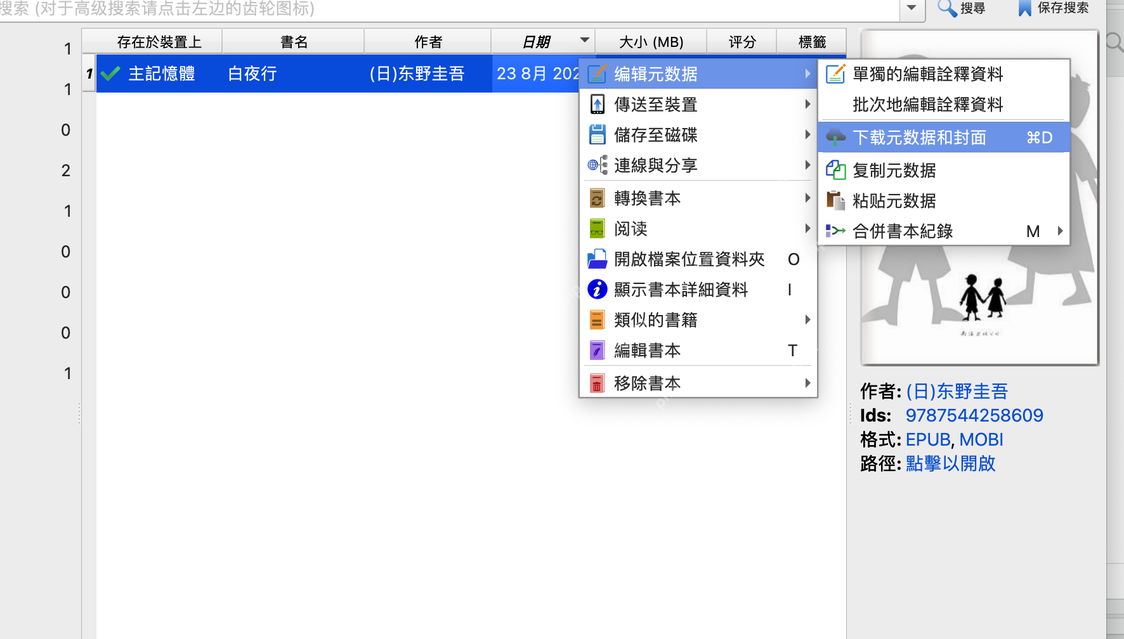Toggle the green 主記憶體 device checkmark

click(110, 73)
